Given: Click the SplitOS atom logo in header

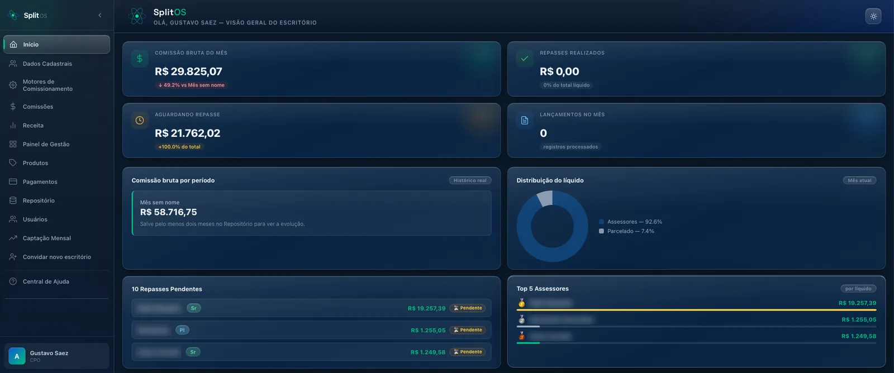Looking at the screenshot, I should coord(137,16).
